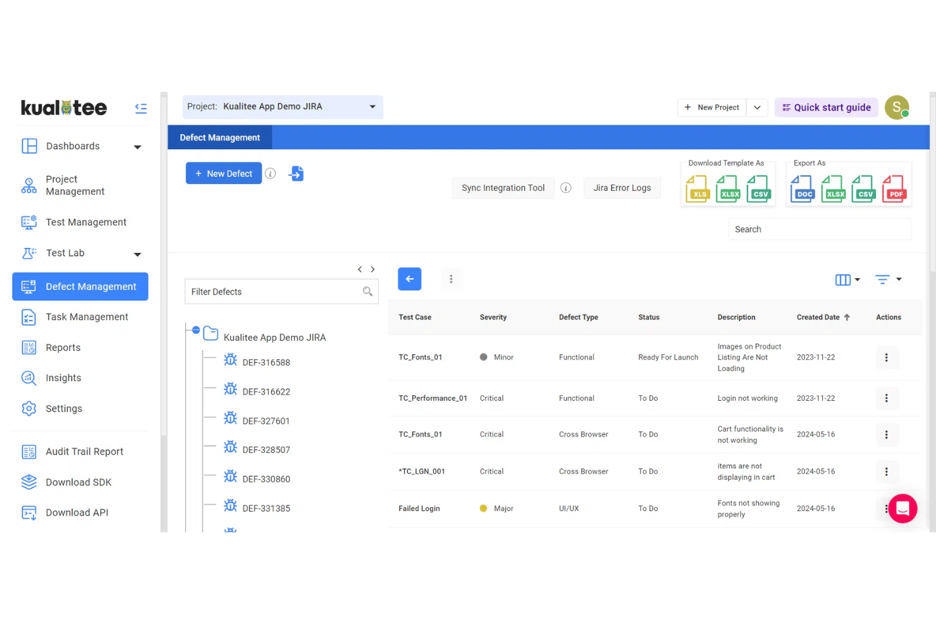Open the Quick start guide
Screen dimensions: 936x624
tap(827, 107)
